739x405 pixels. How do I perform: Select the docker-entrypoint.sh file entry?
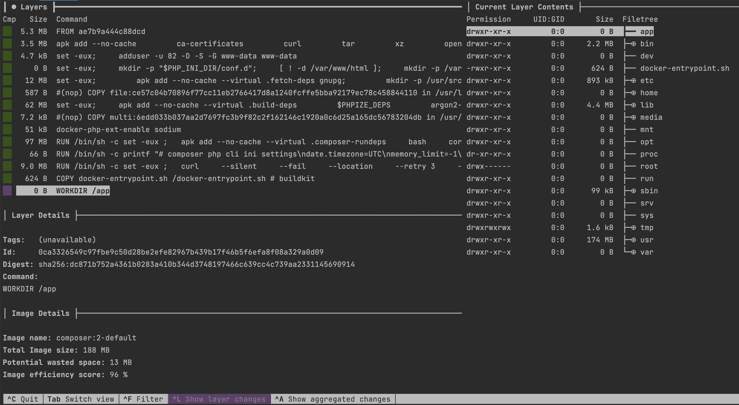[684, 69]
